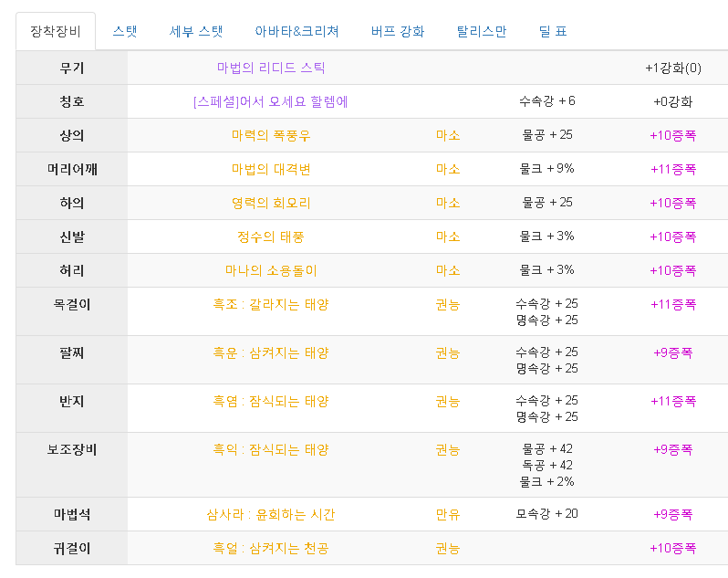Click item 영력의 회오리
The height and width of the screenshot is (578, 728).
[271, 203]
